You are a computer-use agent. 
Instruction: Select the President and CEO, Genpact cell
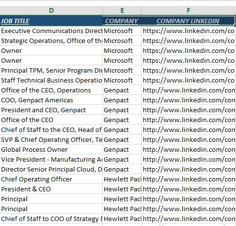pos(51,110)
